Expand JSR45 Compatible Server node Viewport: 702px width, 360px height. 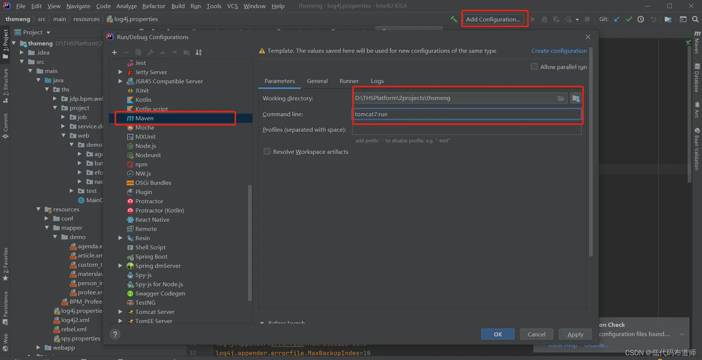coord(120,81)
